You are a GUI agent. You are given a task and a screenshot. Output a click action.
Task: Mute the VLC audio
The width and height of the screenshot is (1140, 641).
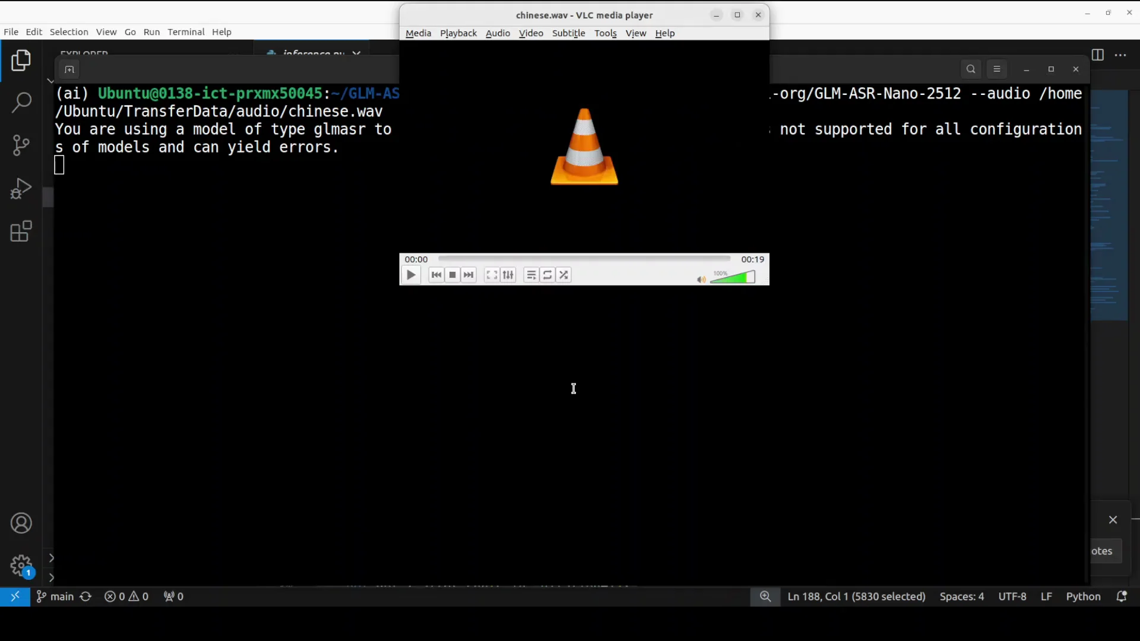(701, 280)
